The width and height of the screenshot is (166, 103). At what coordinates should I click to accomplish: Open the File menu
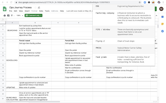(x=11, y=11)
